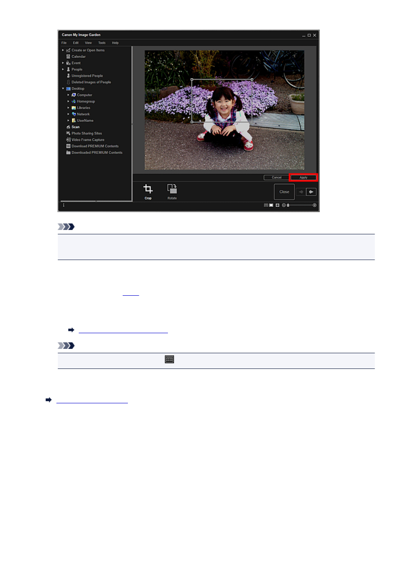415x588 pixels.
Task: Click the top-left crop frame handle
Action: (192, 80)
